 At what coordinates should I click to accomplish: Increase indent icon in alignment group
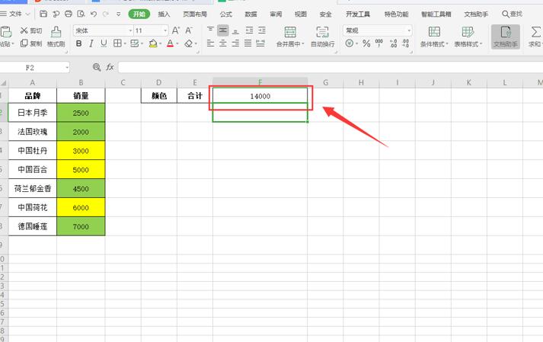pos(262,30)
